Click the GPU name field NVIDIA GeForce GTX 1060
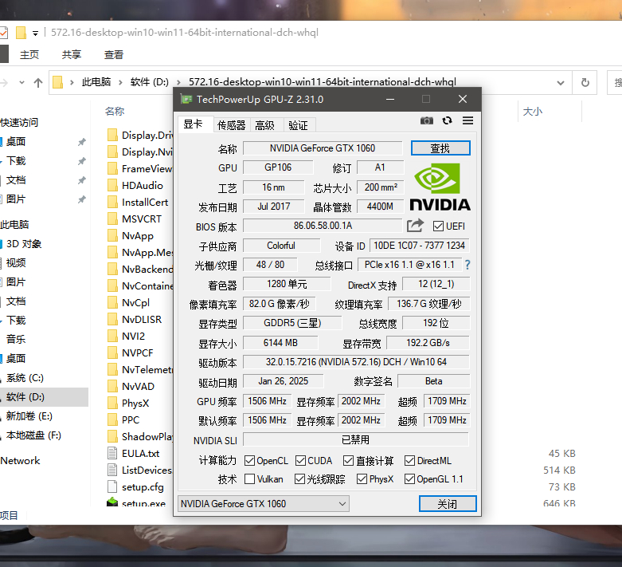622x567 pixels. pyautogui.click(x=323, y=148)
